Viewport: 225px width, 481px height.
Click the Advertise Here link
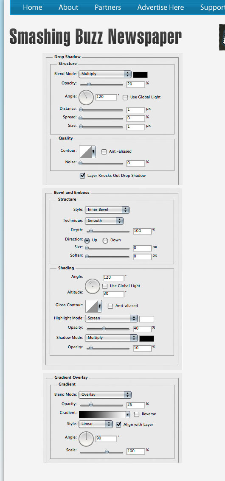click(x=160, y=7)
